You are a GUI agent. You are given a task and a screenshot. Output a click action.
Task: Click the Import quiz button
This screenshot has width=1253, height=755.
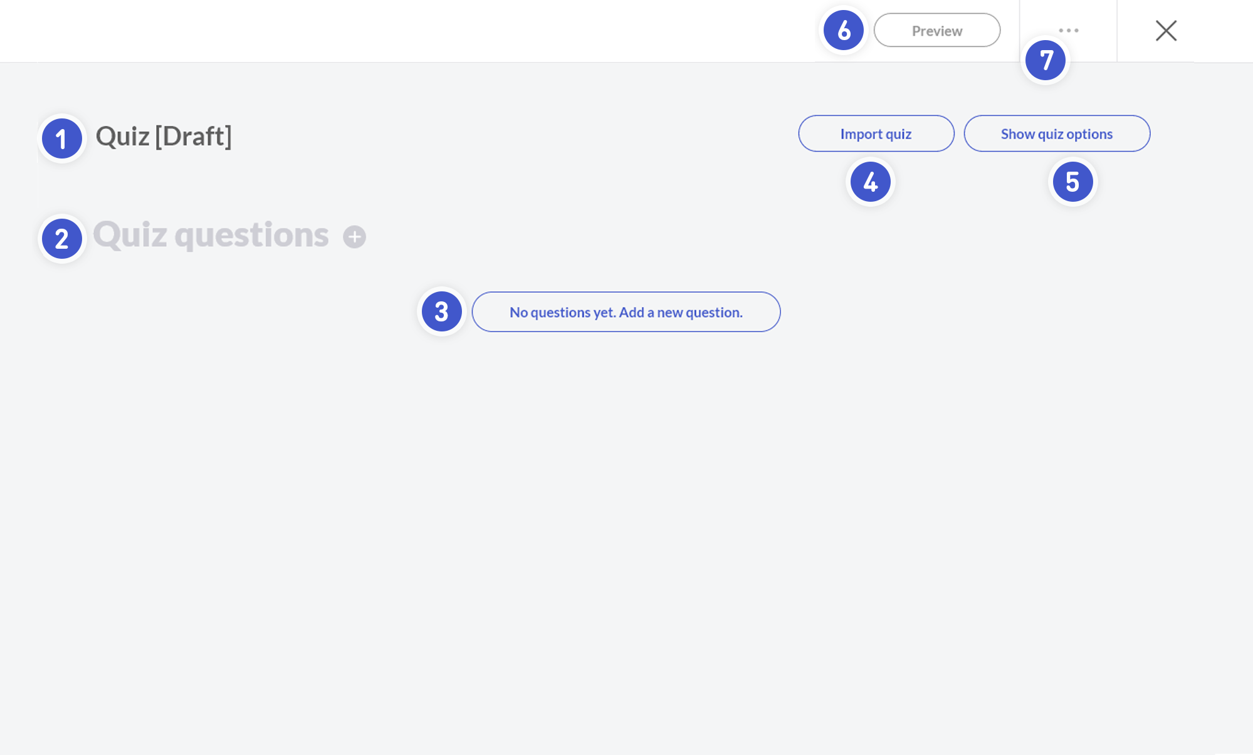876,133
